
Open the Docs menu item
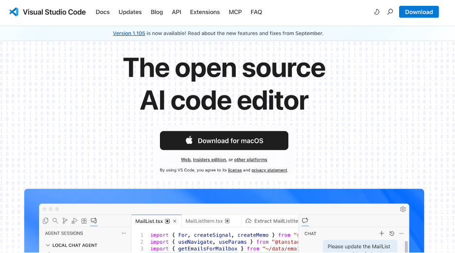point(103,12)
